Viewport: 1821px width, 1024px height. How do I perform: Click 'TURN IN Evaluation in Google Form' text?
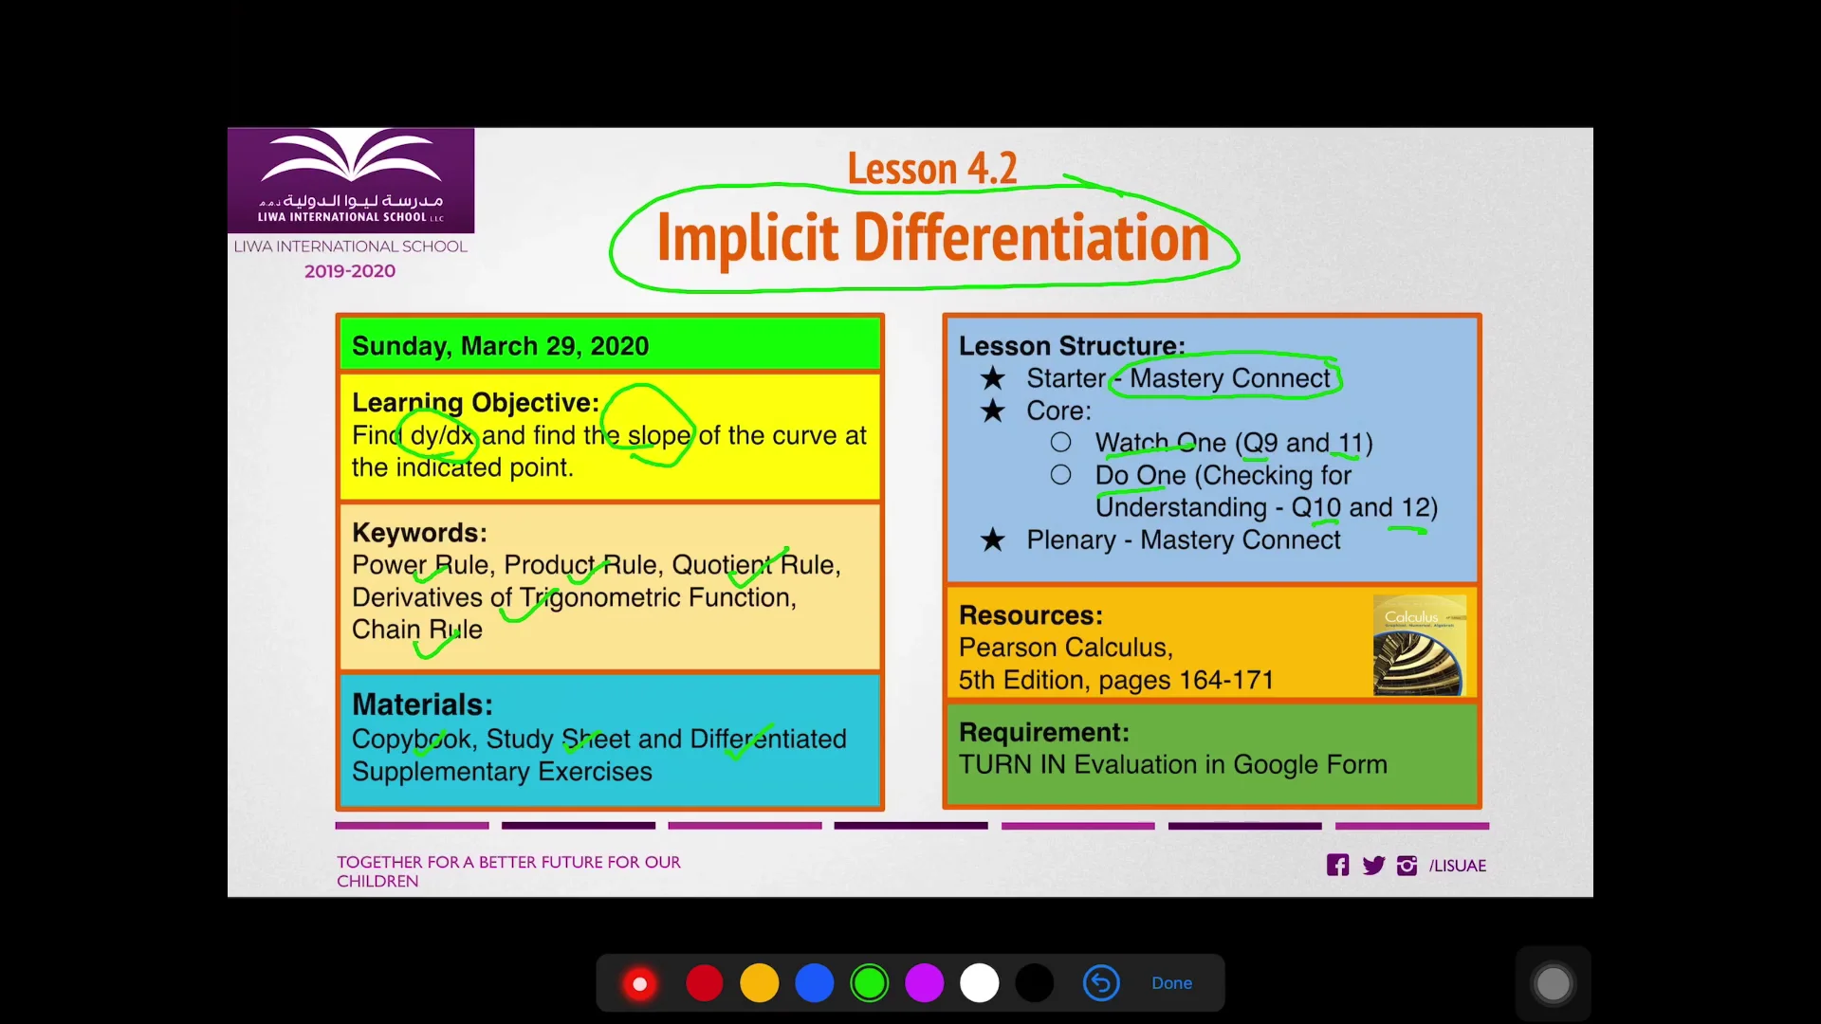click(x=1173, y=764)
